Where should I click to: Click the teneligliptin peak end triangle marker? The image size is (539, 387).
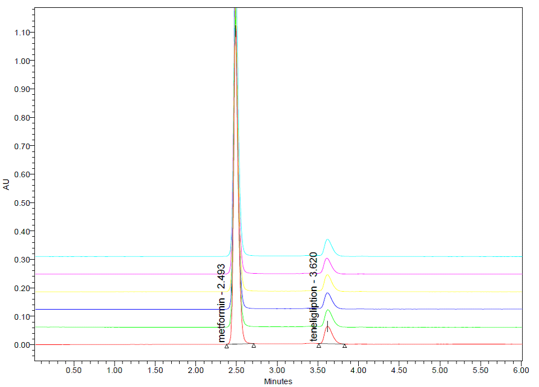click(345, 345)
